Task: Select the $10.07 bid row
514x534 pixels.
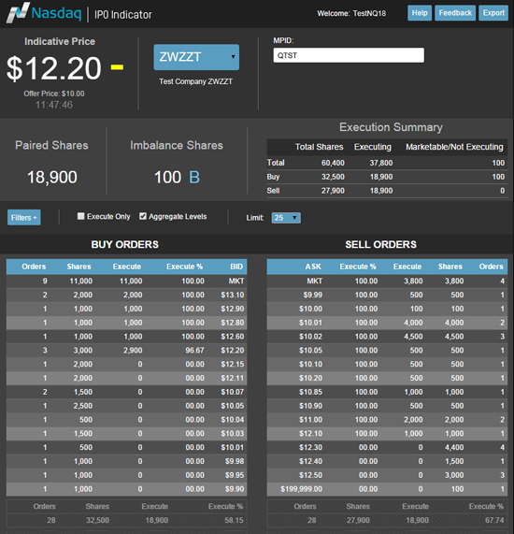Action: point(126,392)
